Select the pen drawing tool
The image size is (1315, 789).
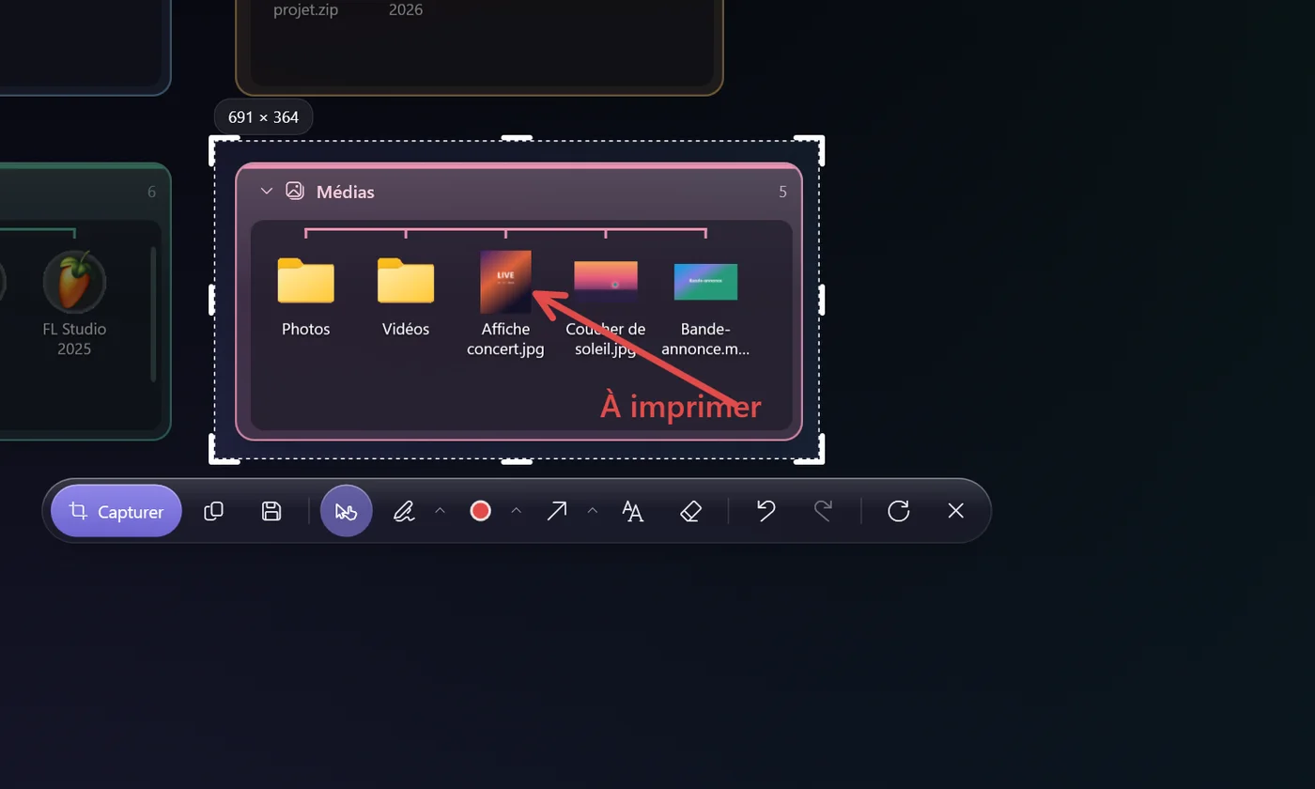(x=404, y=511)
